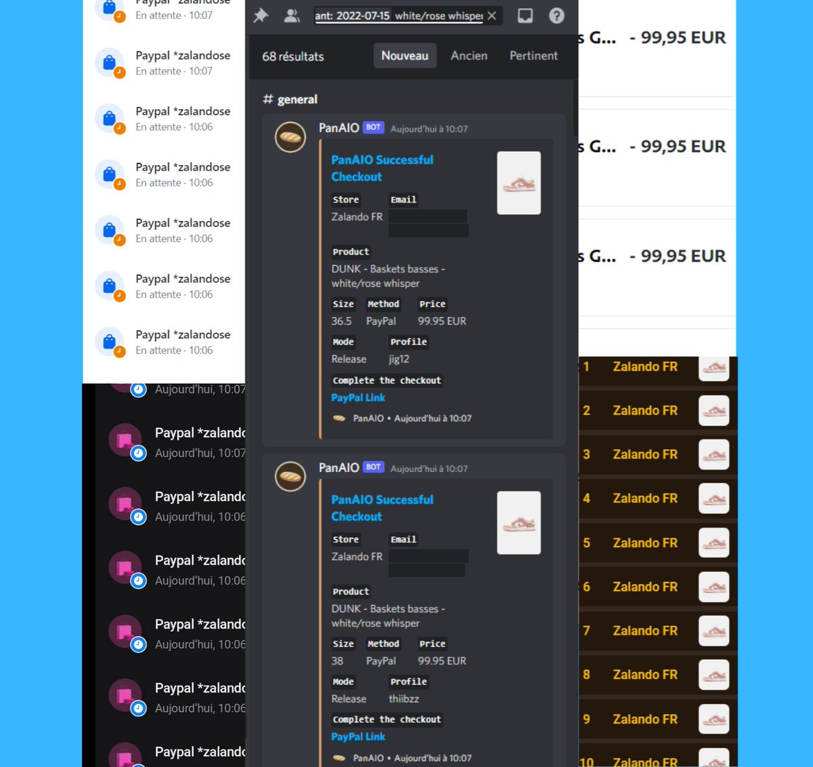Screen dimensions: 813x767
Task: Switch to the Ancien sort tab
Action: [x=469, y=56]
